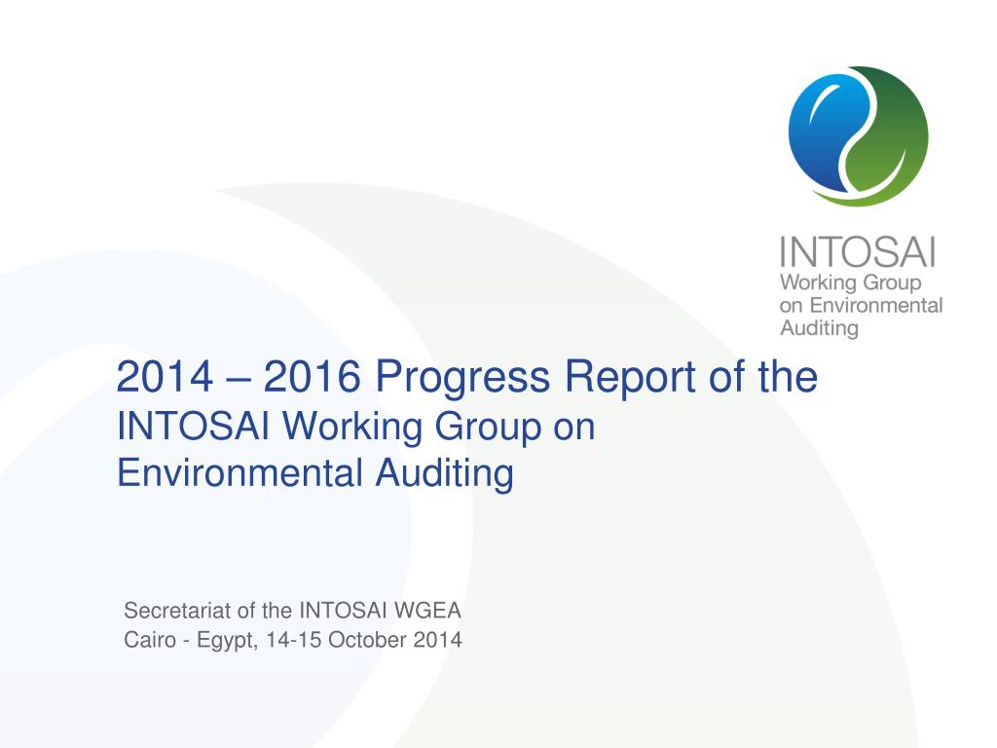The height and width of the screenshot is (748, 997).
Task: Click the gray 'INTOSAI' logo wordmark
Action: 858,252
